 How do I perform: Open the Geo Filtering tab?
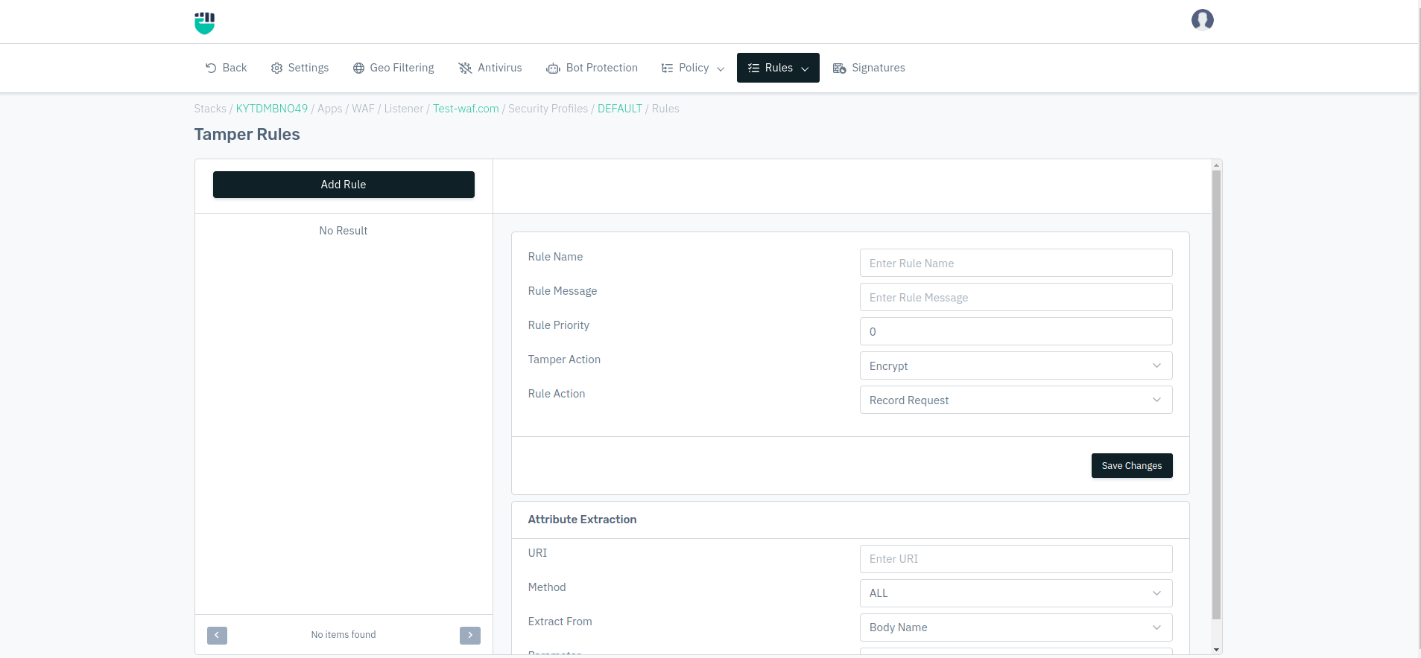[x=393, y=68]
